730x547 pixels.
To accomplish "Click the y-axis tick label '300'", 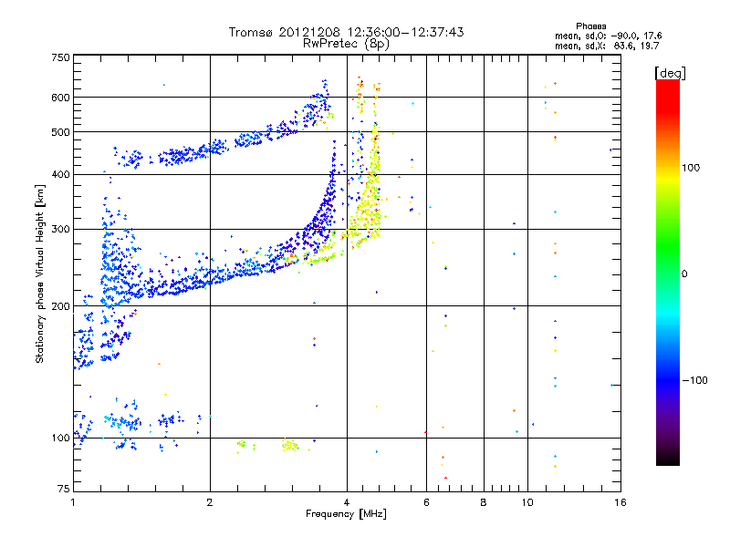I will pos(60,229).
